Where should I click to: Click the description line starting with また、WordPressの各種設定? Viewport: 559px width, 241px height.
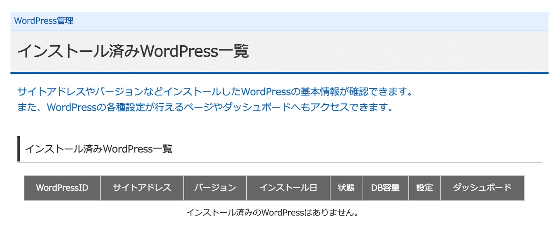click(205, 107)
